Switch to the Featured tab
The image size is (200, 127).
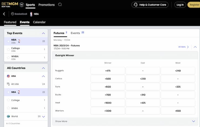coord(10,22)
